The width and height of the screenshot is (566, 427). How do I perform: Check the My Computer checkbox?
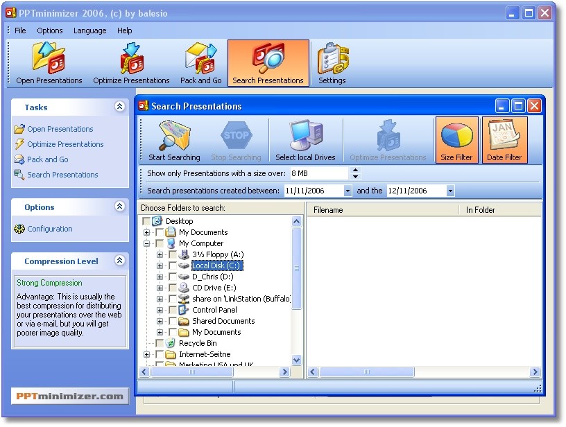[x=160, y=243]
